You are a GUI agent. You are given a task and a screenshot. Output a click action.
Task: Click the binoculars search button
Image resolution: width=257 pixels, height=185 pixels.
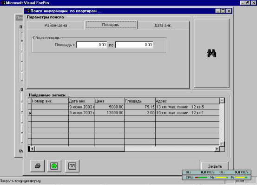(x=211, y=54)
